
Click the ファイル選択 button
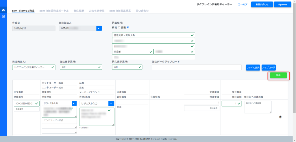(253, 67)
